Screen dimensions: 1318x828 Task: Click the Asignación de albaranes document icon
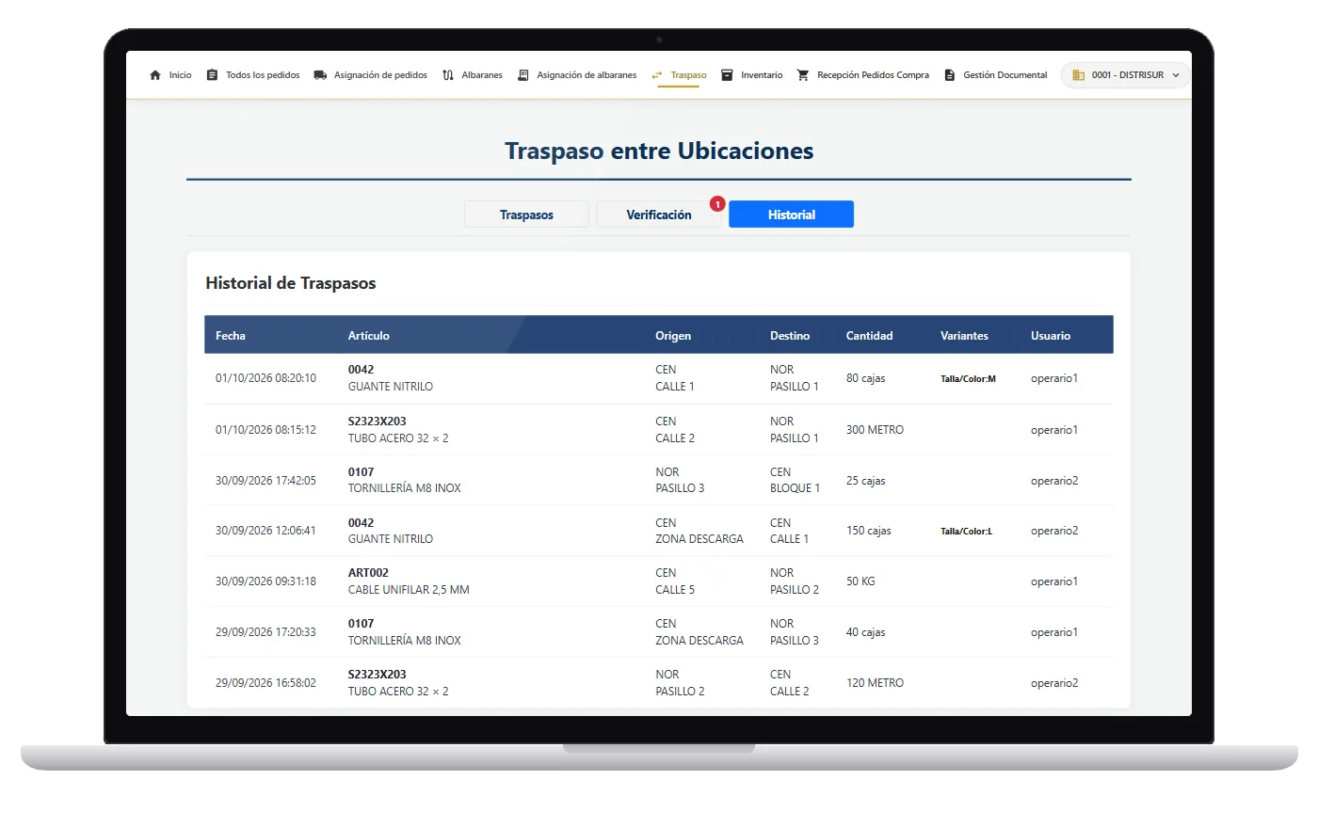[523, 75]
